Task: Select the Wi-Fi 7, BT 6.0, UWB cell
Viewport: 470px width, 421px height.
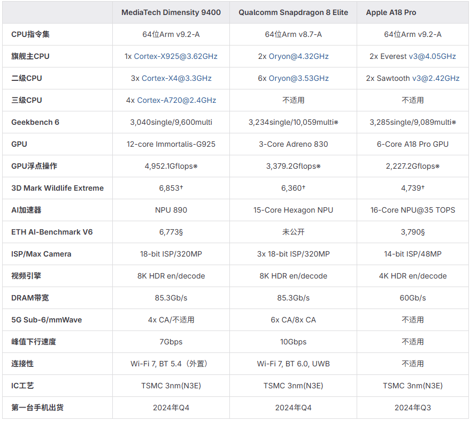Action: (294, 364)
